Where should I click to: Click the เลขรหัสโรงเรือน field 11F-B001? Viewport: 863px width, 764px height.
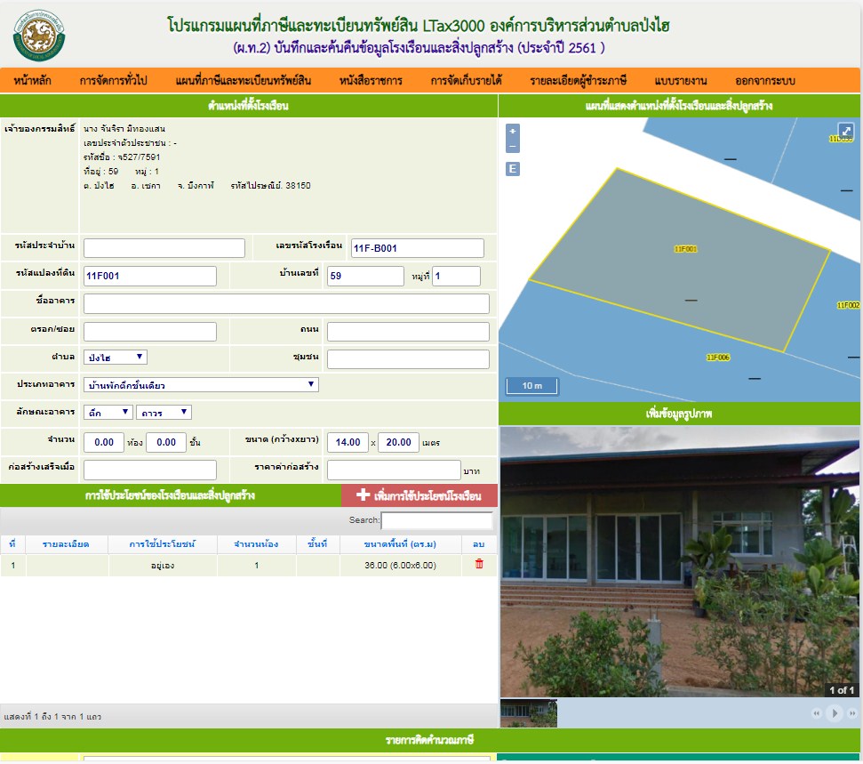[x=418, y=248]
